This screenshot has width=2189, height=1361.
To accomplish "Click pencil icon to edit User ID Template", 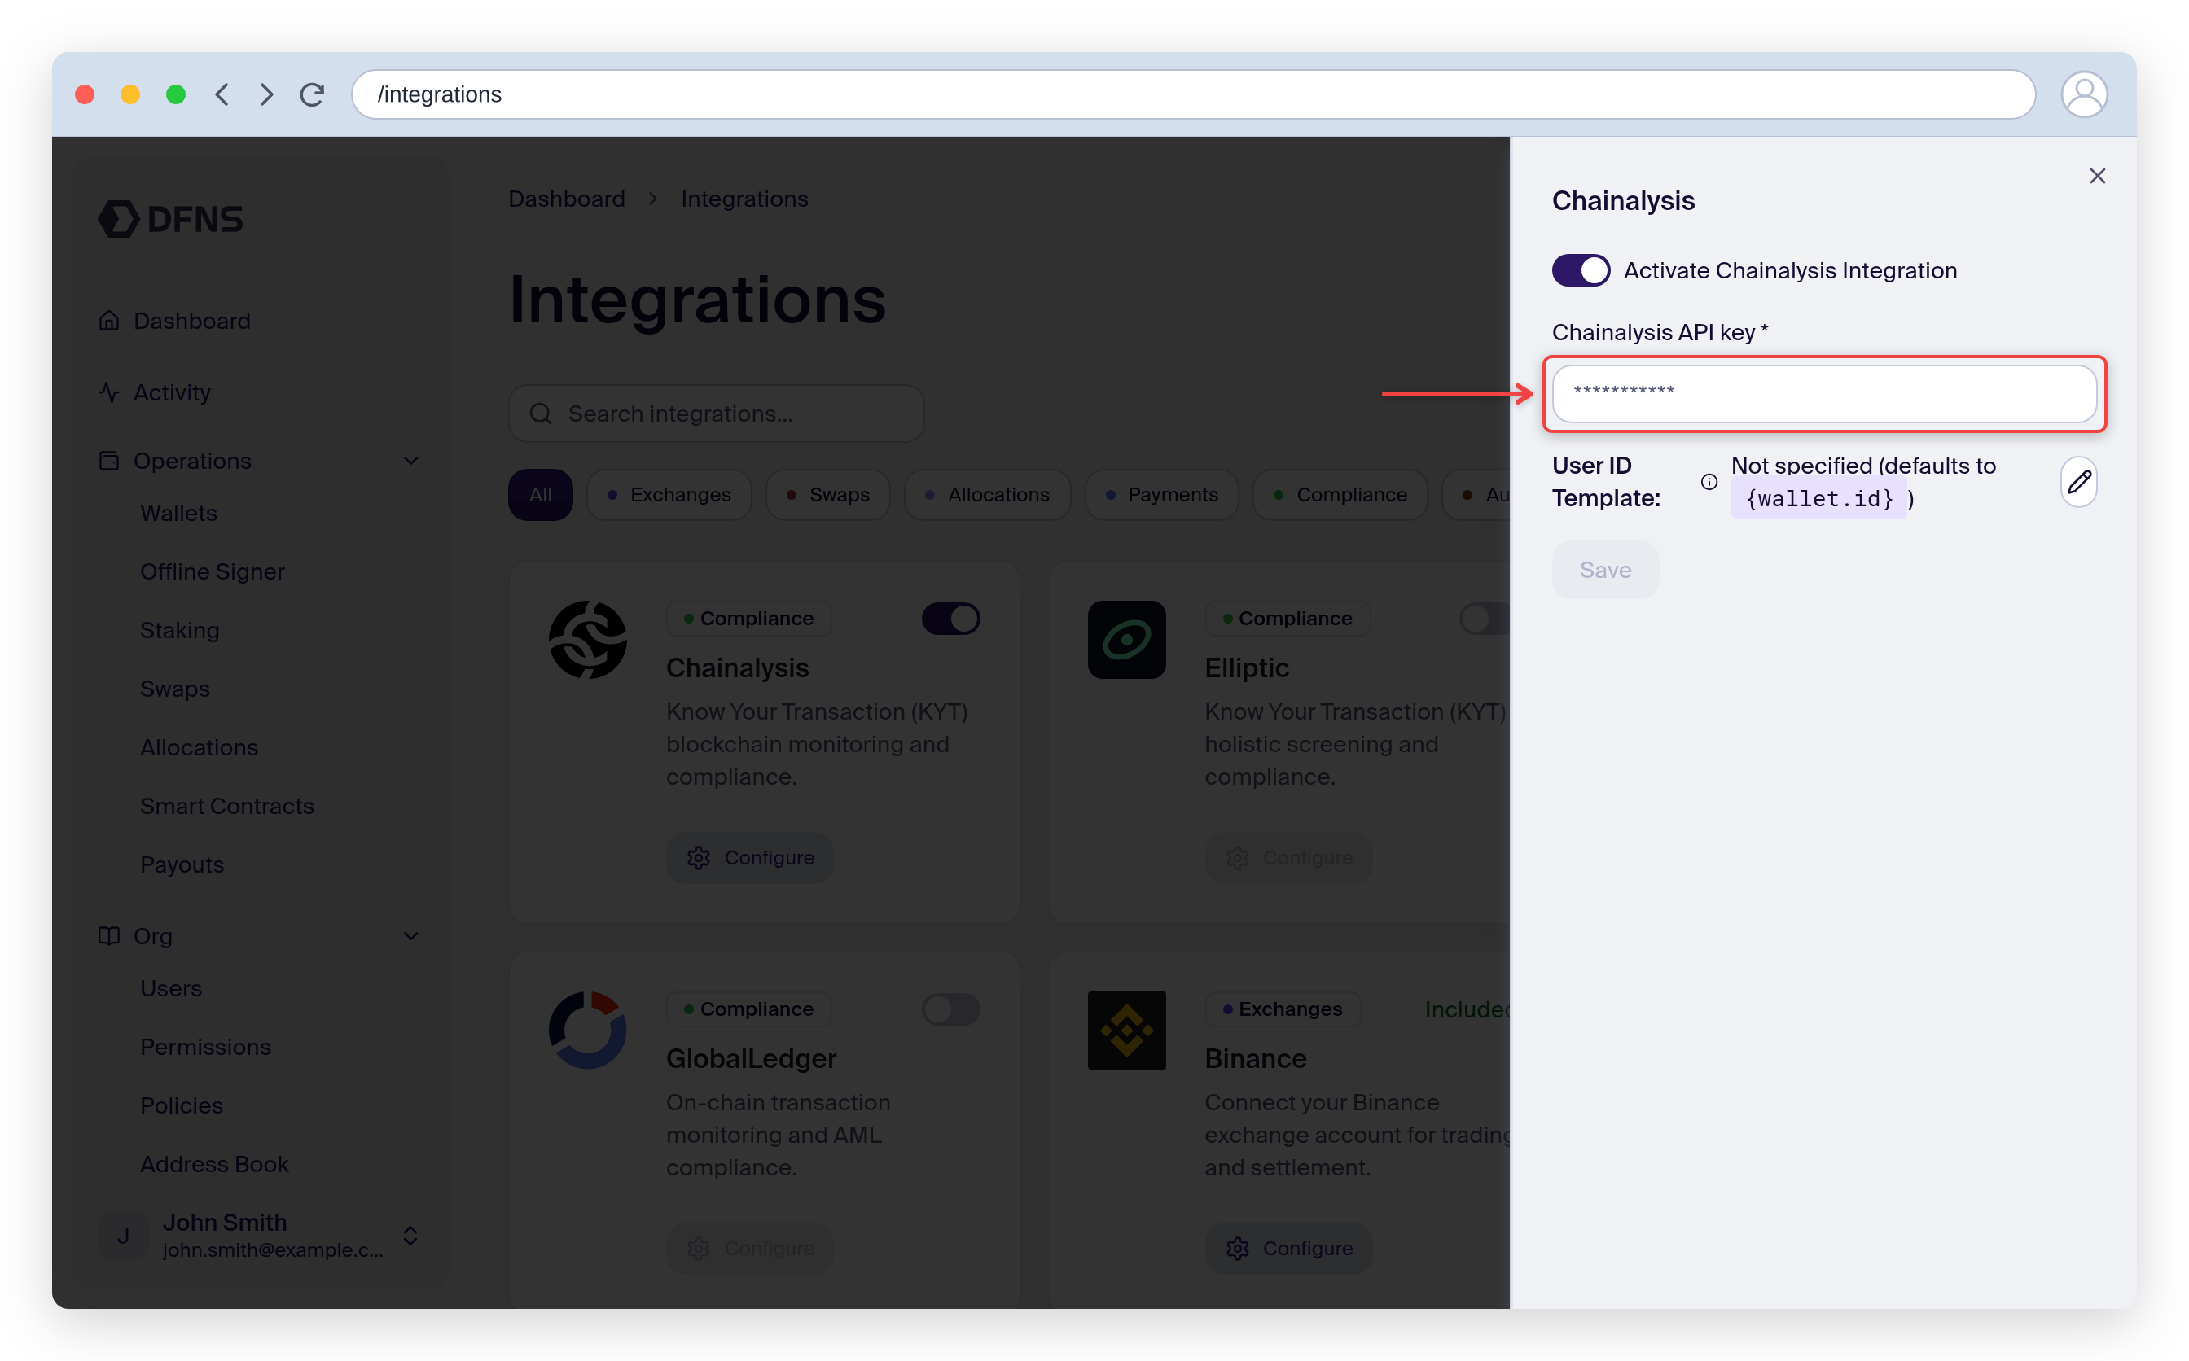I will [2078, 483].
